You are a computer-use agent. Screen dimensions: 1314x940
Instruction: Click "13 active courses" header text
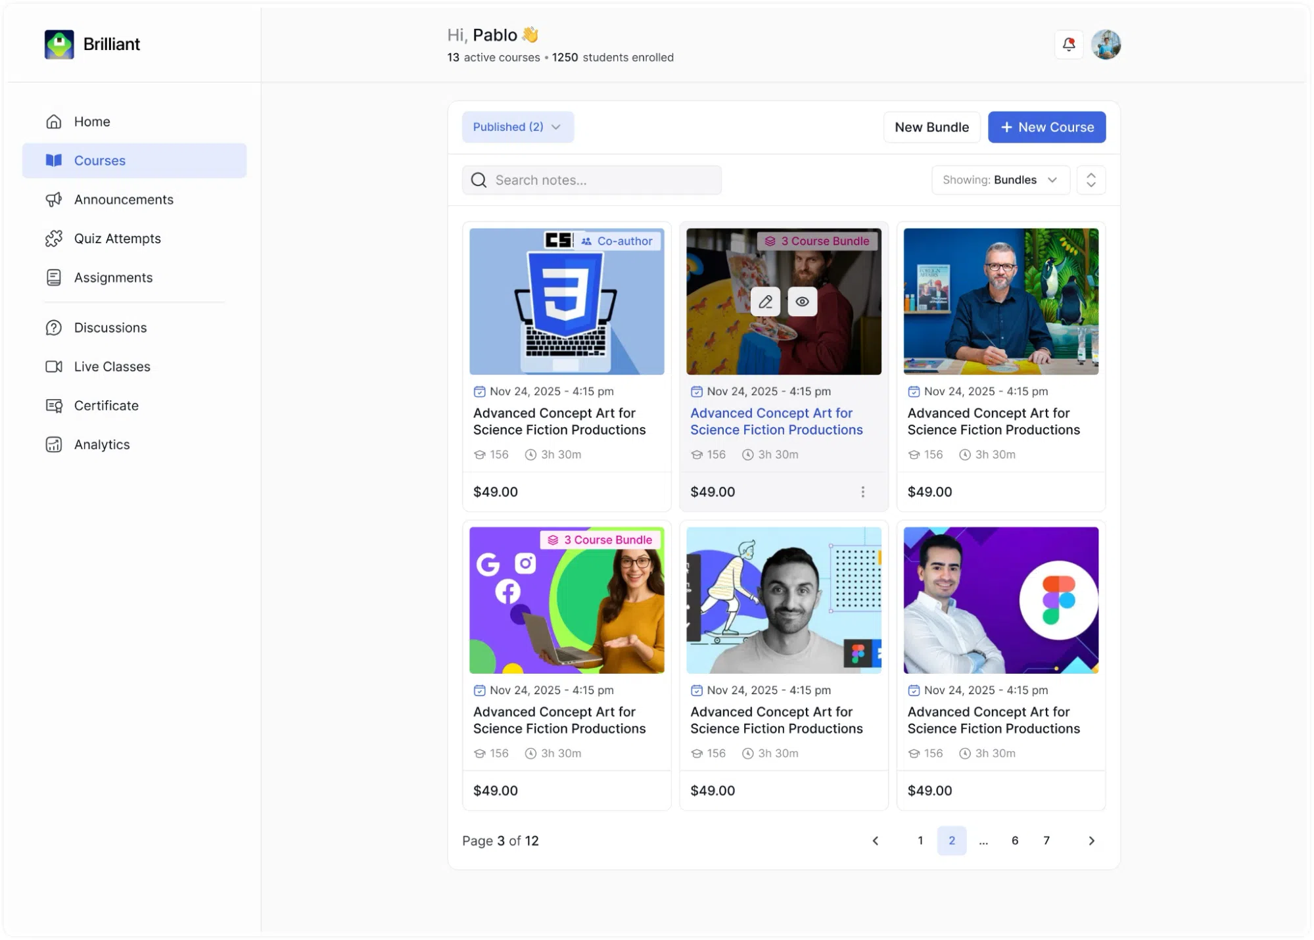pos(493,58)
